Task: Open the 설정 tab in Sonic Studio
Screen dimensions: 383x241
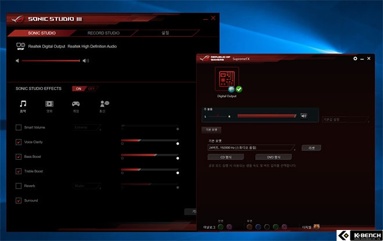Action: pyautogui.click(x=165, y=33)
